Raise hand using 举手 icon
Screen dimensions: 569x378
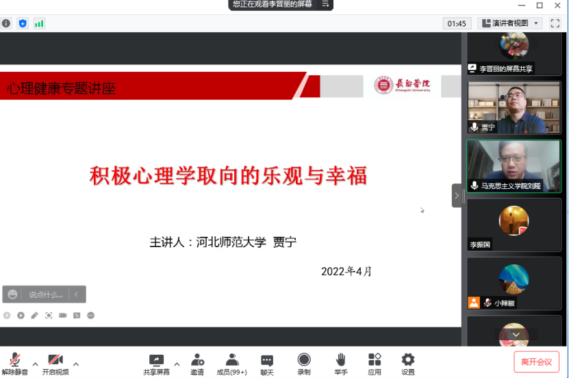[340, 364]
